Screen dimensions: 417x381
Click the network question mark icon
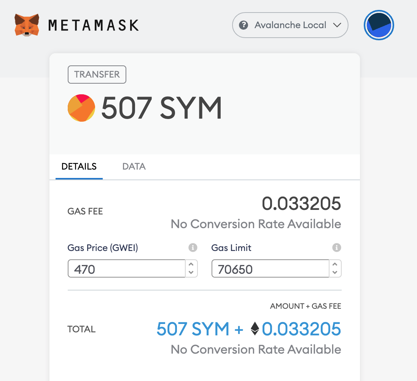pos(244,25)
